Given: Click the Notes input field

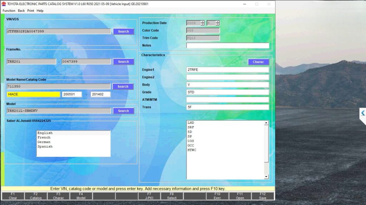Looking at the screenshot, I should pos(228,45).
